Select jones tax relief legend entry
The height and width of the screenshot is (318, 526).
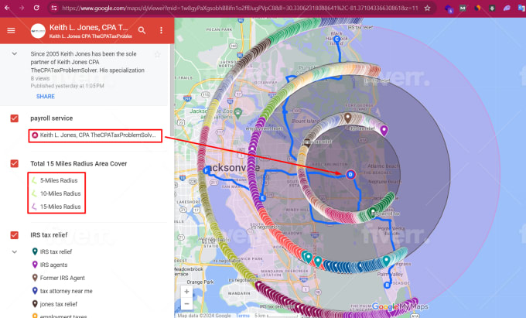pyautogui.click(x=58, y=304)
